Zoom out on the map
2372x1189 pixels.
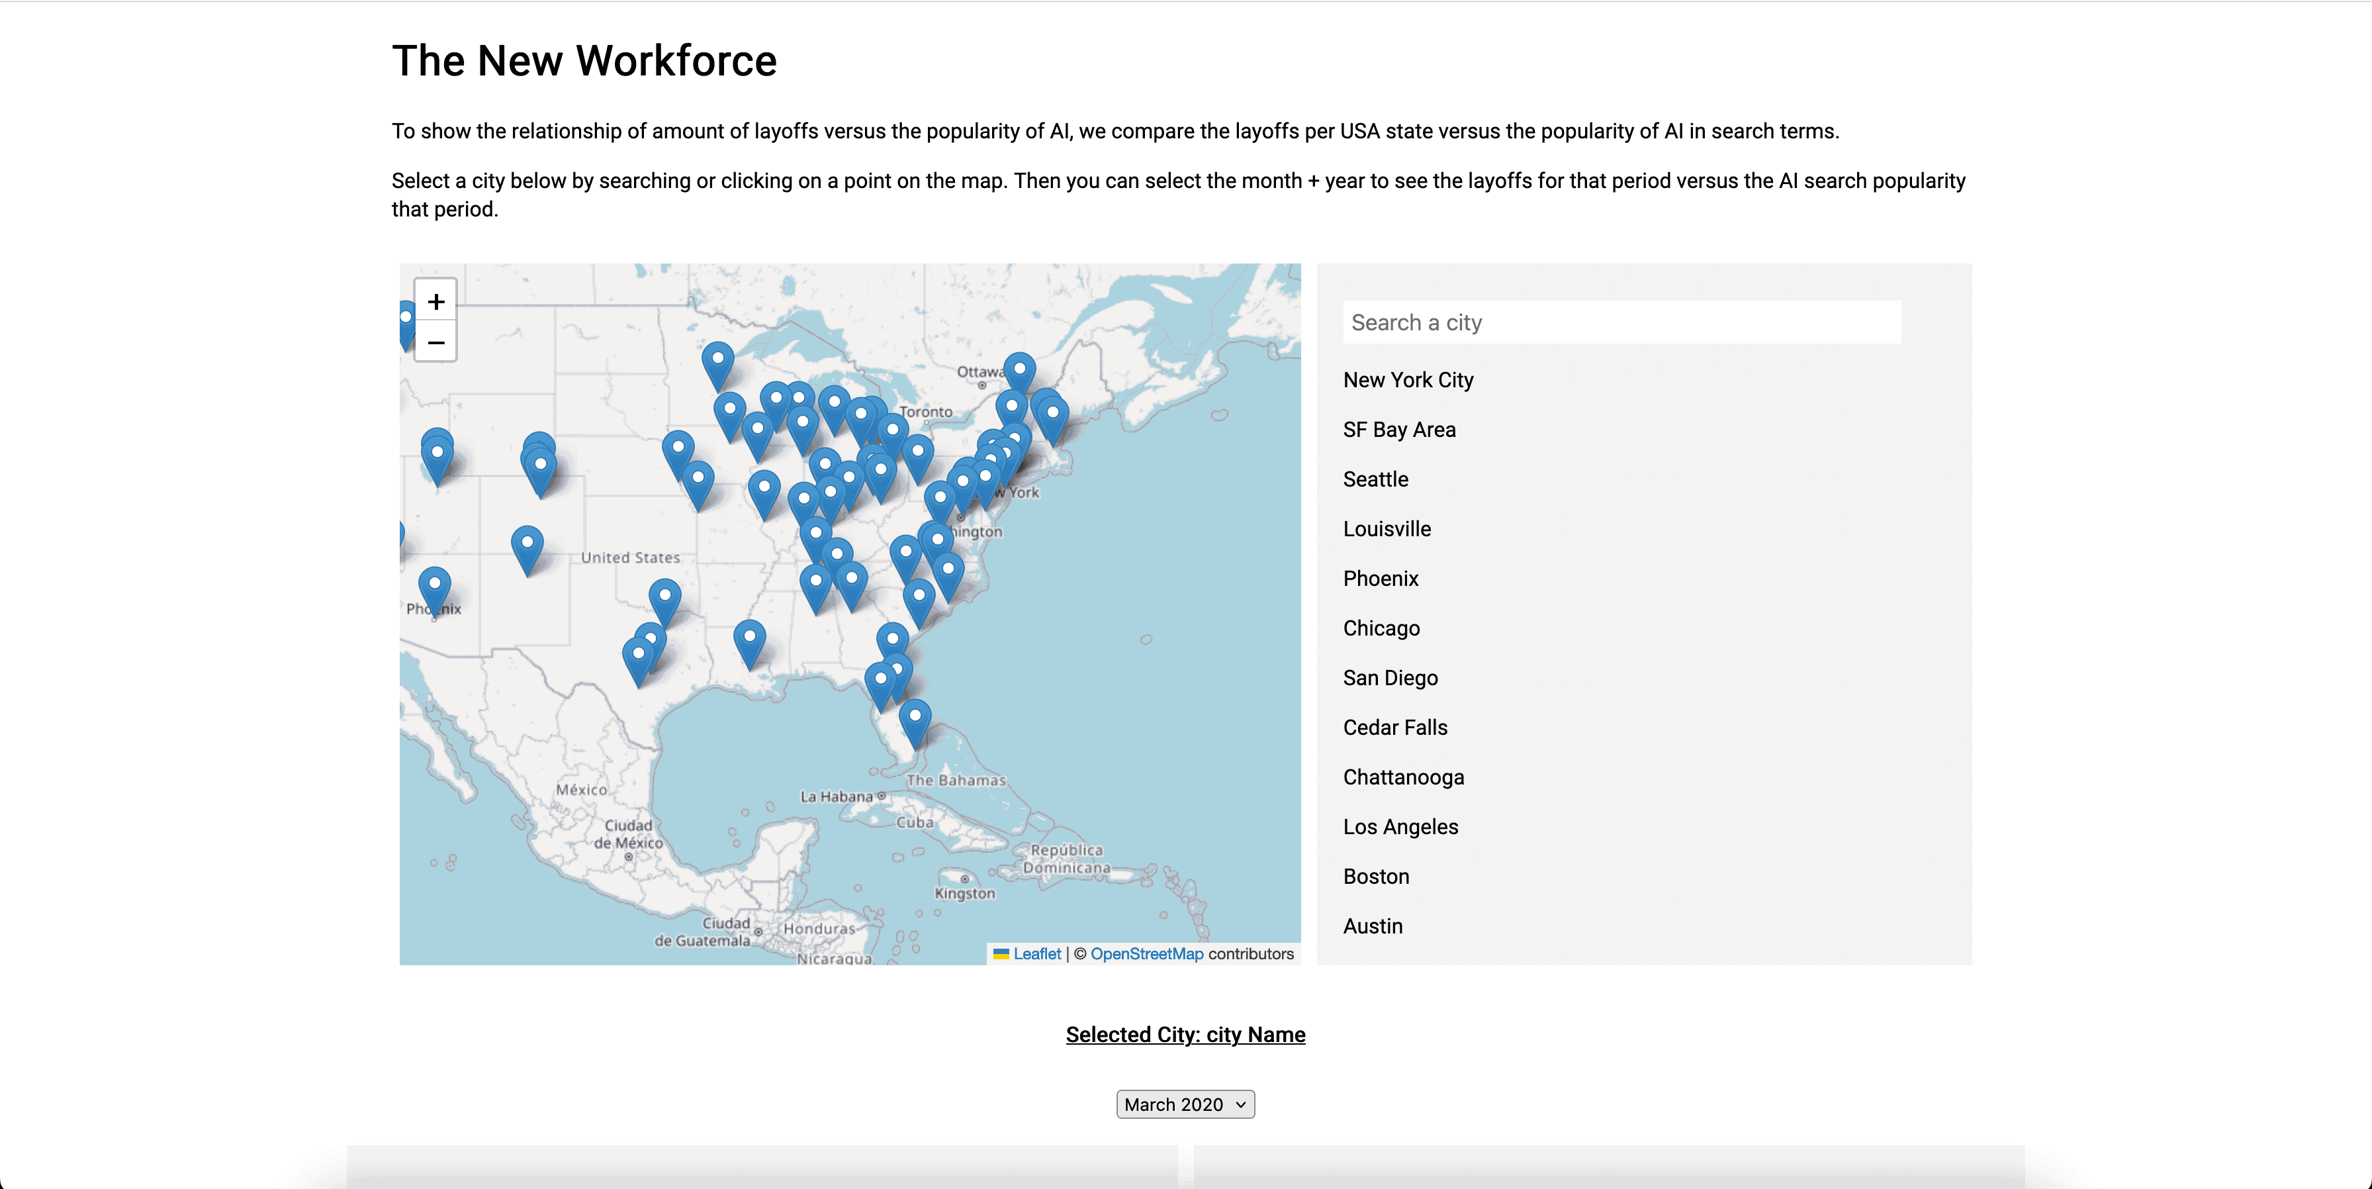435,343
